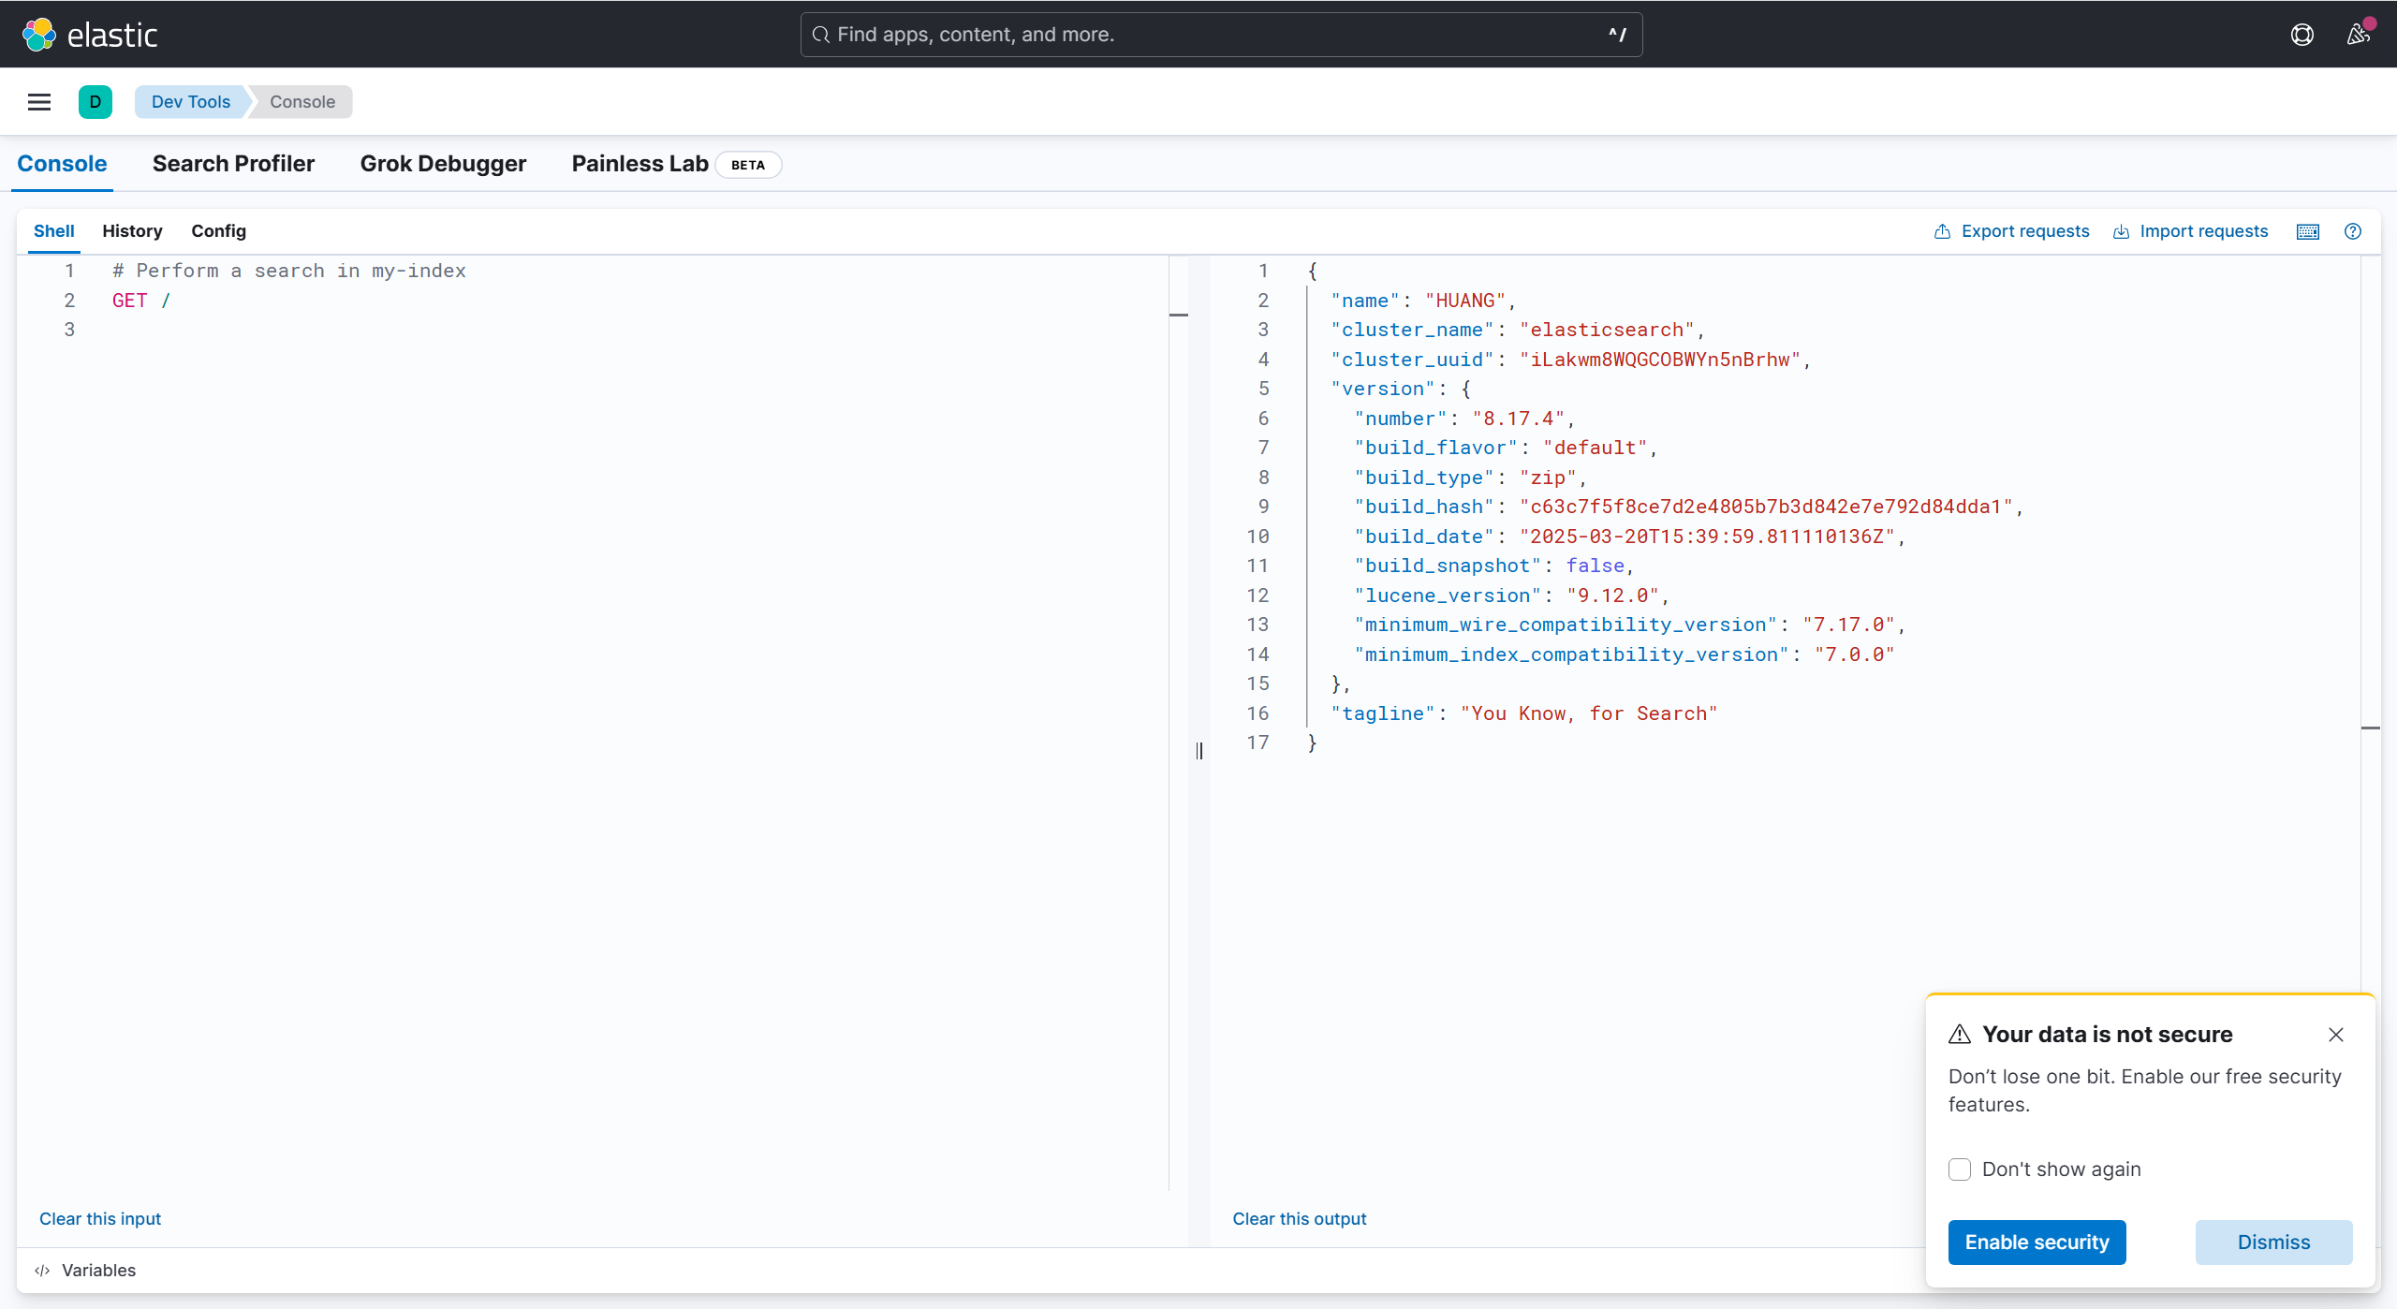Click Clear this output link
Image resolution: width=2397 pixels, height=1309 pixels.
pos(1299,1219)
